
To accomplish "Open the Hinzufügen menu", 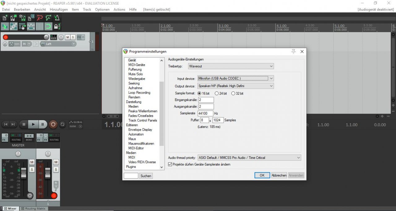I will pyautogui.click(x=59, y=10).
